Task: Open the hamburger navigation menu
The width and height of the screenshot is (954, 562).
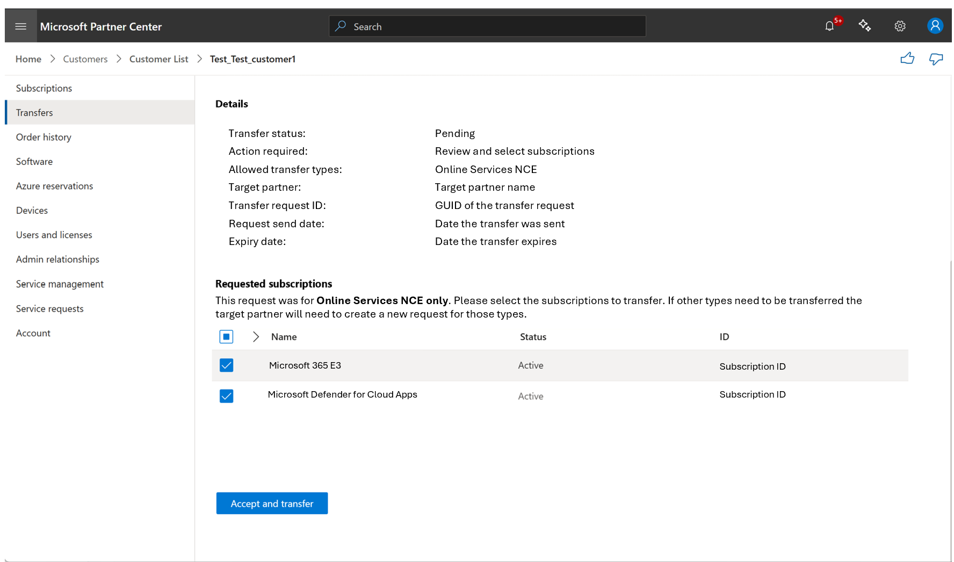Action: (x=21, y=26)
